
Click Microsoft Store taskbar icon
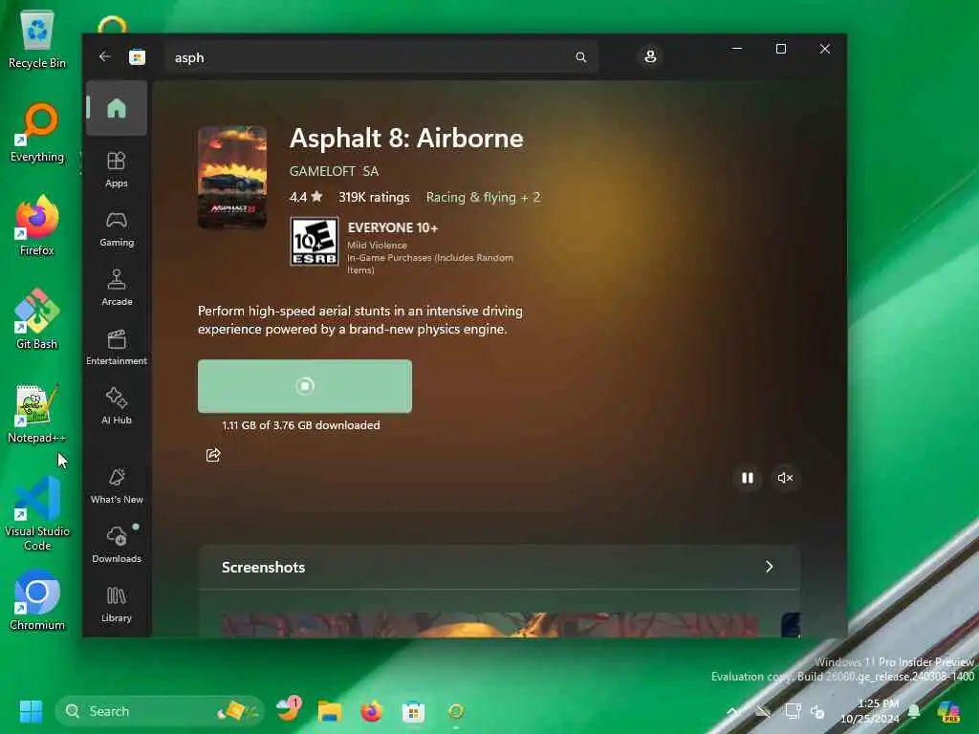(413, 711)
